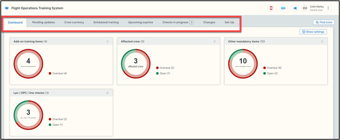
Task: Open the Crew currency tab
Action: click(x=74, y=22)
